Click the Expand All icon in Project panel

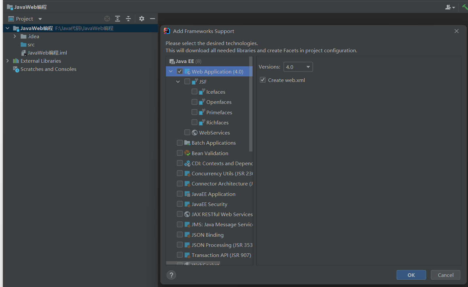(118, 19)
